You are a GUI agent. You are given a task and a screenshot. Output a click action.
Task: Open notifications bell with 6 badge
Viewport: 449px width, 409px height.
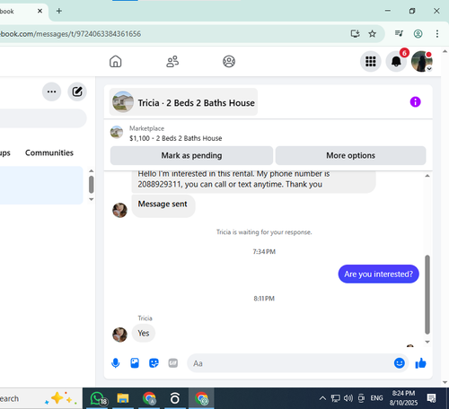coord(396,62)
